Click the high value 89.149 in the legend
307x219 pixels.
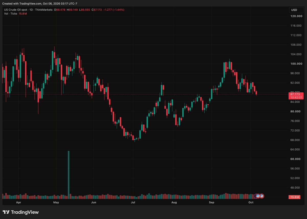(73, 10)
